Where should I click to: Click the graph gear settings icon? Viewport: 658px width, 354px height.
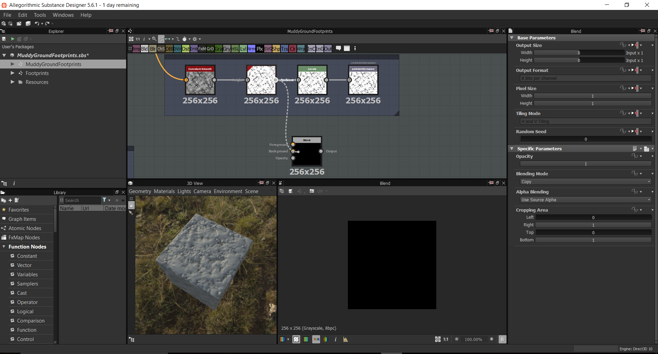tap(195, 39)
